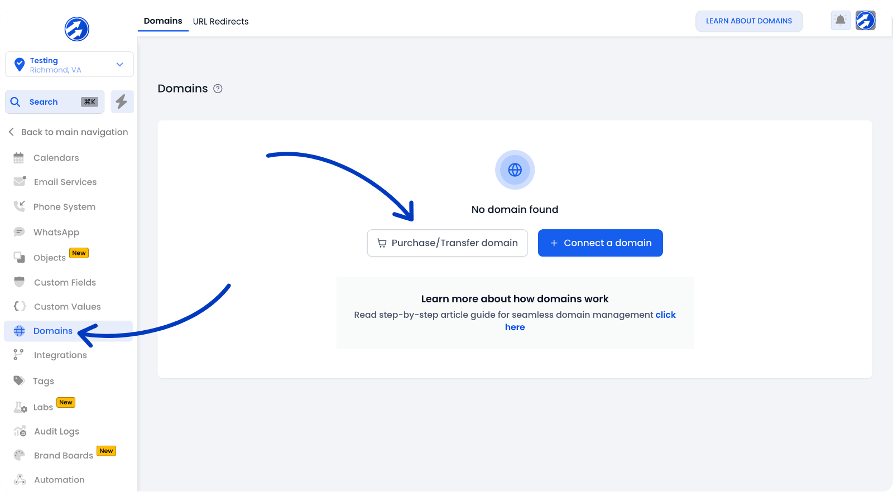893x502 pixels.
Task: Click Purchase/Transfer domain button
Action: point(447,243)
